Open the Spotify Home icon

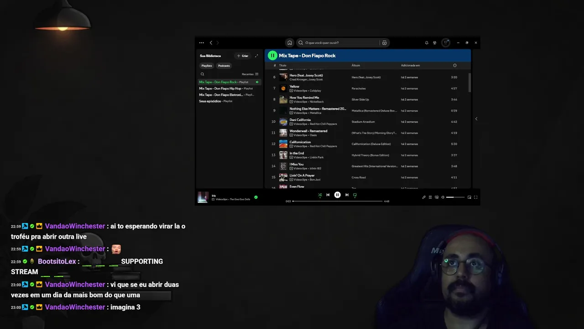click(289, 42)
